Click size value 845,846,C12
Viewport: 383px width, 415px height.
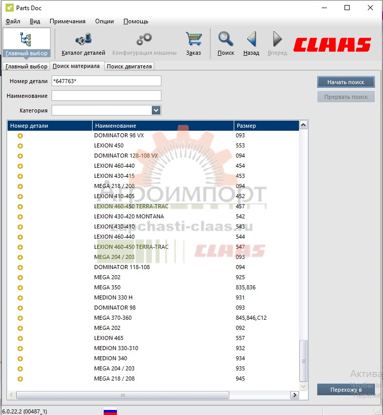[x=251, y=318]
